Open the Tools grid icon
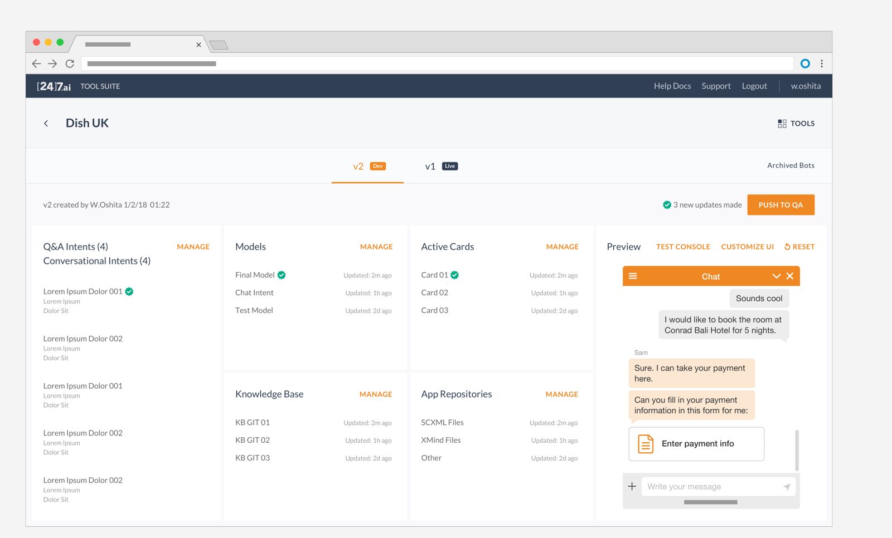Screen dimensions: 892x538 [x=782, y=124]
